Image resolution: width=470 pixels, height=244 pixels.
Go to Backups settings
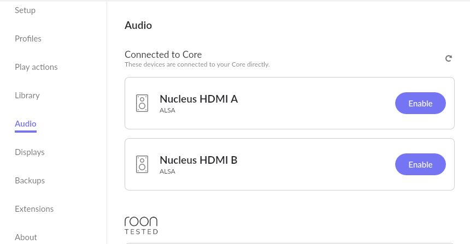(x=30, y=181)
